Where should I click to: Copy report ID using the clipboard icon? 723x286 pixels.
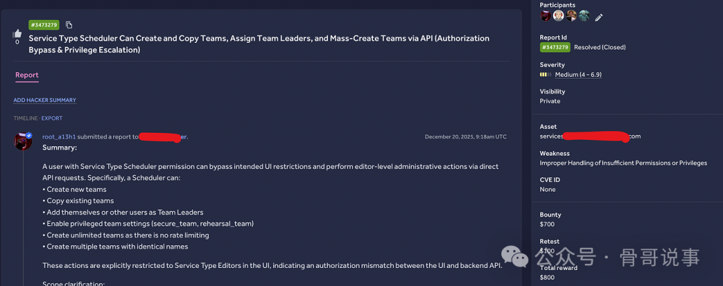point(70,25)
